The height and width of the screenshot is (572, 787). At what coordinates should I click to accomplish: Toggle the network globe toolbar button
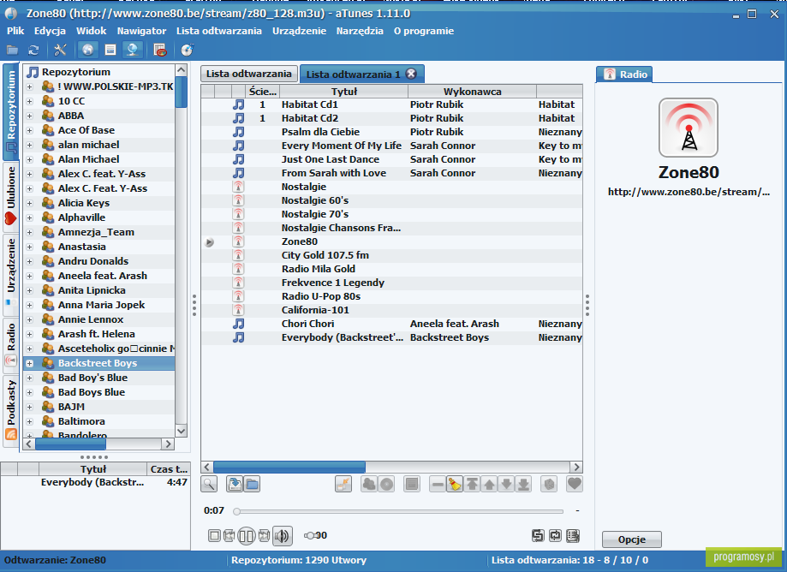[133, 51]
